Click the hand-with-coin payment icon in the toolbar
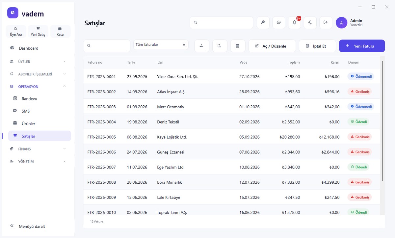The width and height of the screenshot is (395, 238). [202, 46]
